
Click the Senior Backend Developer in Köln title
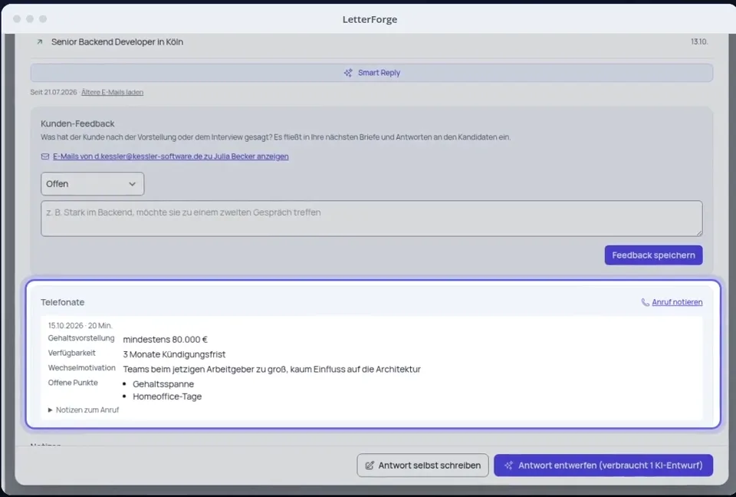point(117,42)
